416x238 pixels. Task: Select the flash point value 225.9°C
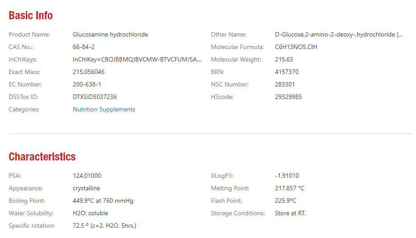(285, 201)
